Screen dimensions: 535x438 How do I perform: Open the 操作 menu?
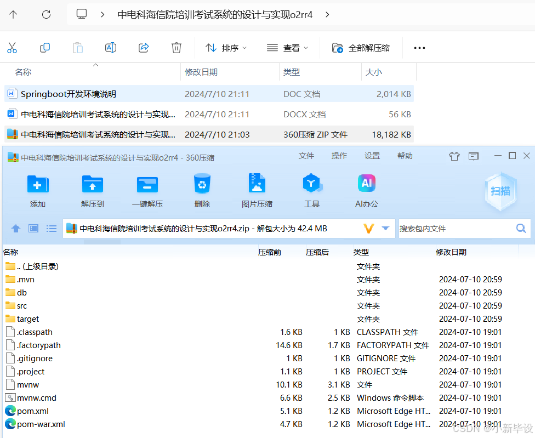[339, 156]
